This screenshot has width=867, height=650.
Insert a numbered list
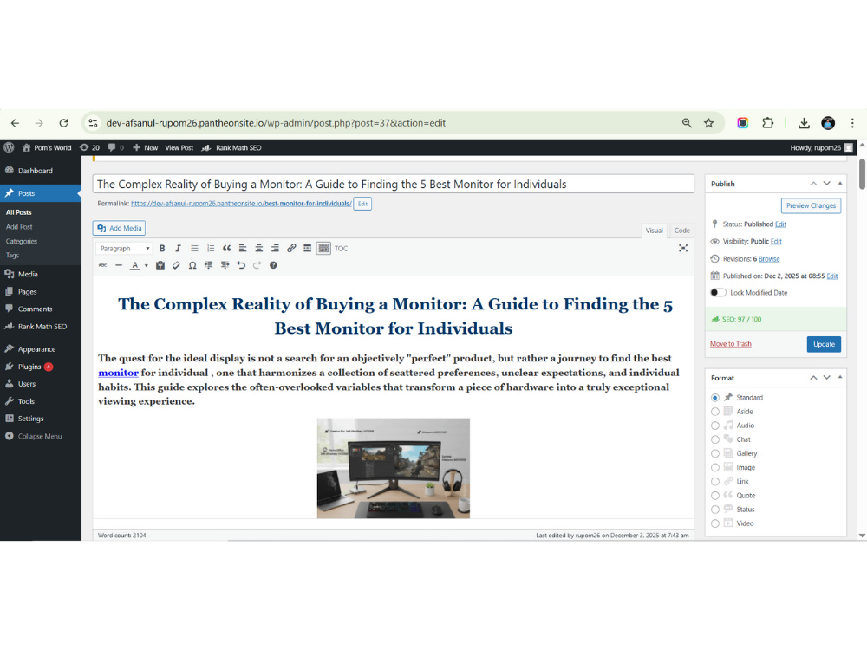click(x=211, y=248)
